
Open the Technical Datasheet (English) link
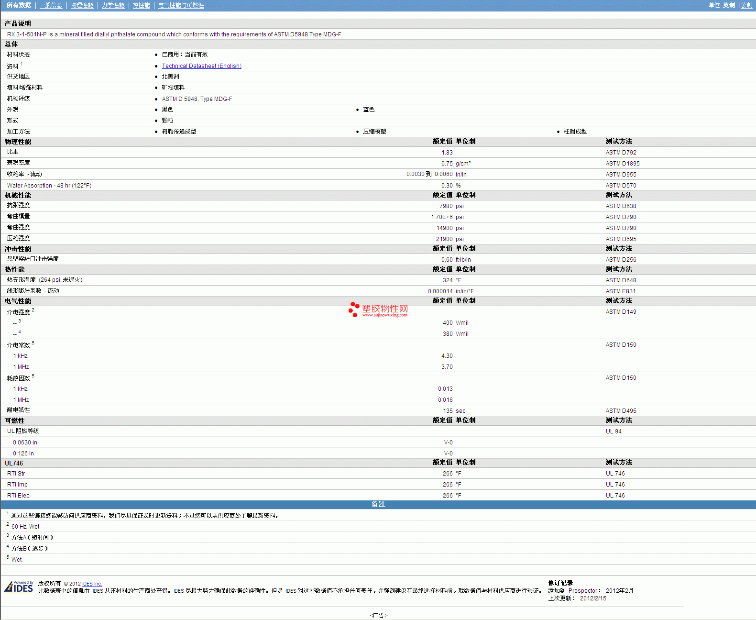pos(201,66)
